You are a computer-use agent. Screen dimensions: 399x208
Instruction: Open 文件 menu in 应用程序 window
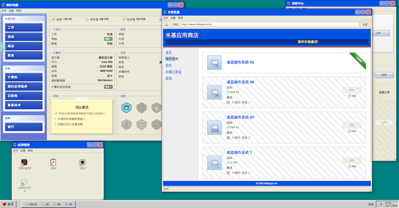pyautogui.click(x=15, y=151)
